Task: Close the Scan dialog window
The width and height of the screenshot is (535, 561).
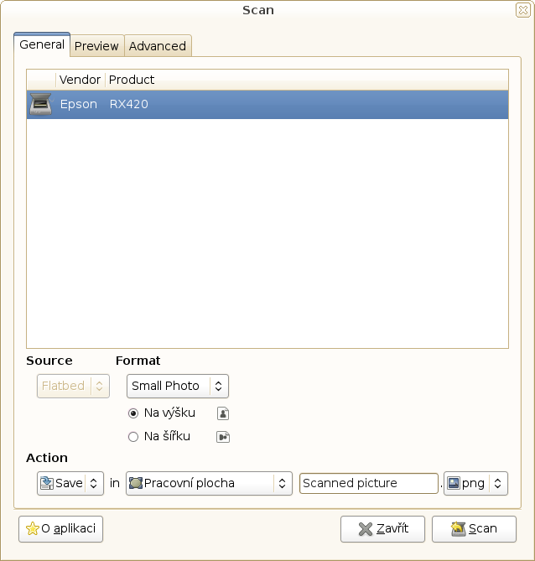Action: [522, 10]
